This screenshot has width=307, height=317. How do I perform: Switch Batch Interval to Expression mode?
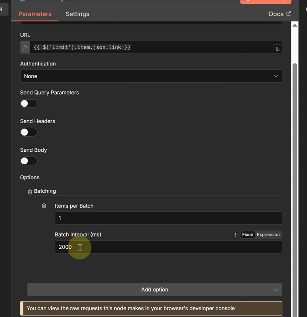(268, 235)
